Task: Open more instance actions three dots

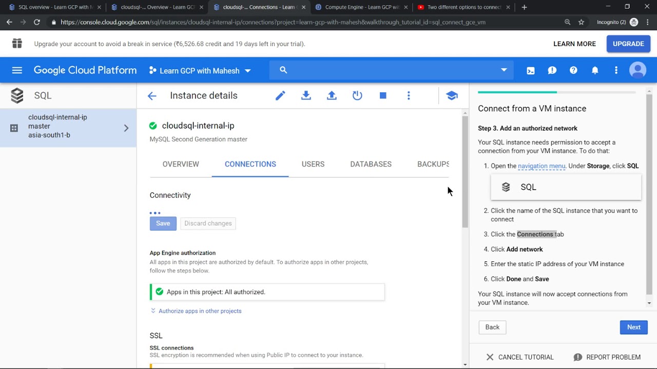Action: [x=409, y=95]
